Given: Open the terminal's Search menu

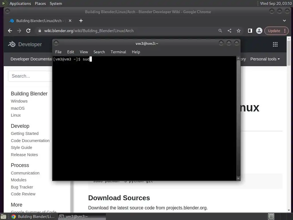Looking at the screenshot, I should click(99, 52).
